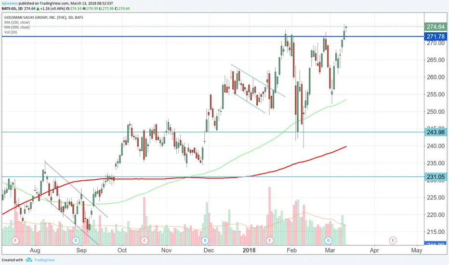
Task: Click the TradingView cloud logo icon
Action: [28, 260]
